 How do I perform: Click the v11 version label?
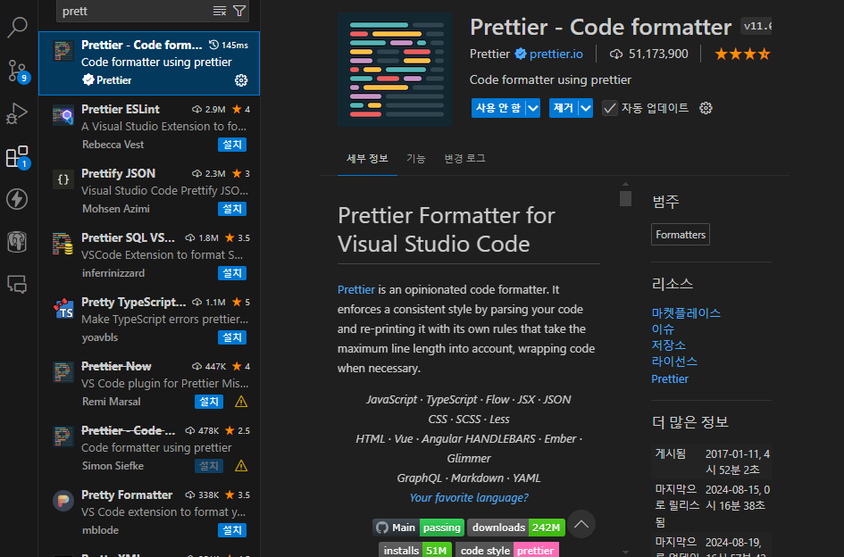(756, 26)
